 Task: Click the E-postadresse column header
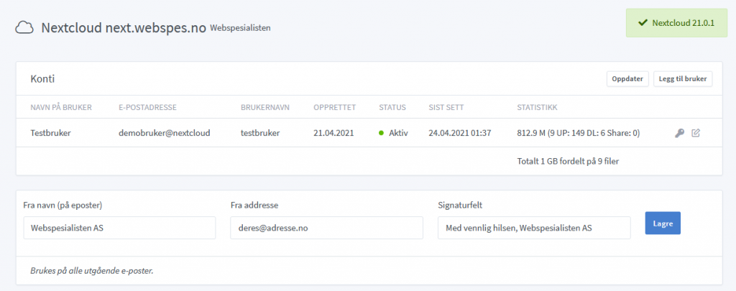tap(147, 108)
